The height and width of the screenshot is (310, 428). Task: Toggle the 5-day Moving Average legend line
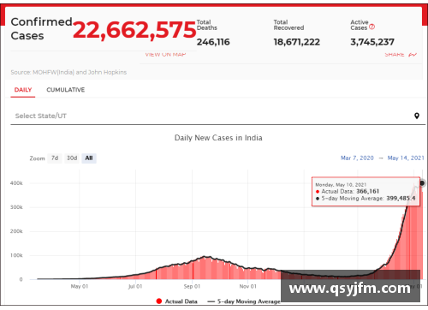(211, 301)
